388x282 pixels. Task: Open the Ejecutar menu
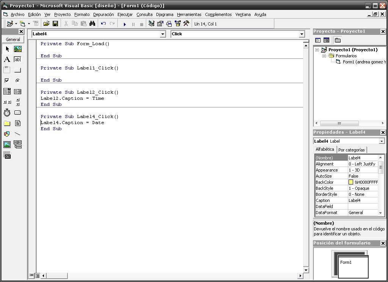[125, 14]
